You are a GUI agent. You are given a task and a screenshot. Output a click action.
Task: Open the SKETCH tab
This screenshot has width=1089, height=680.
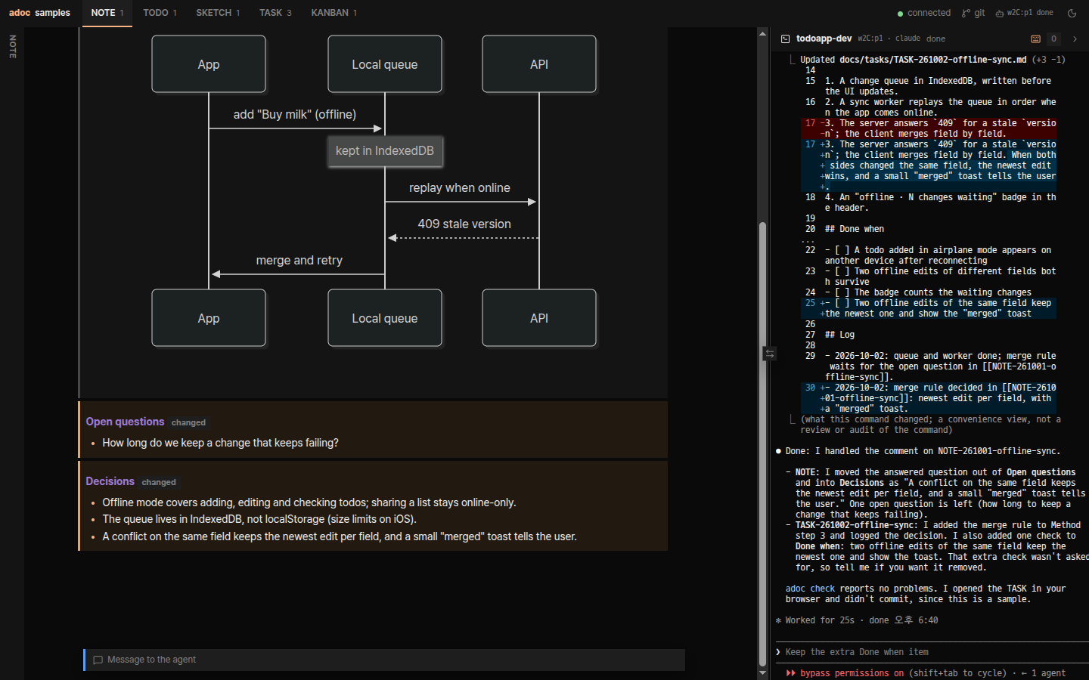(x=218, y=13)
